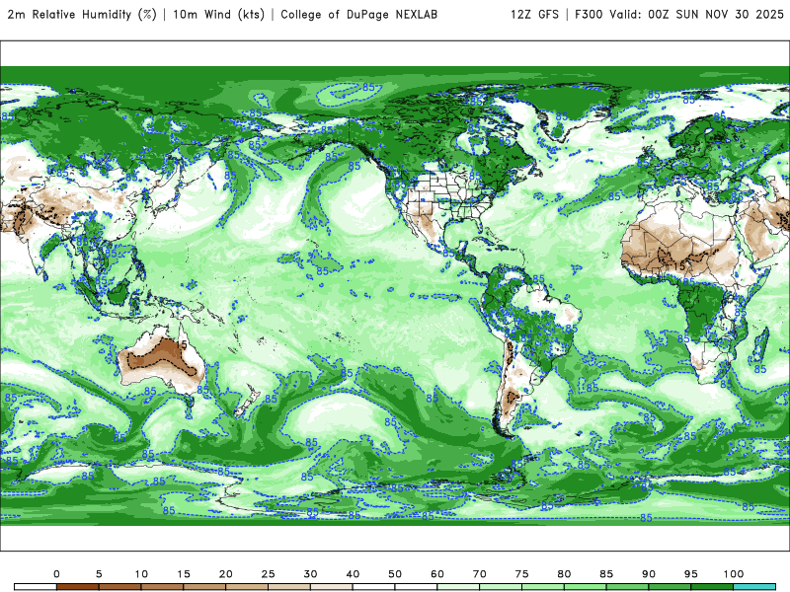Click the '40' legend scale label
The height and width of the screenshot is (592, 790).
pos(353,574)
